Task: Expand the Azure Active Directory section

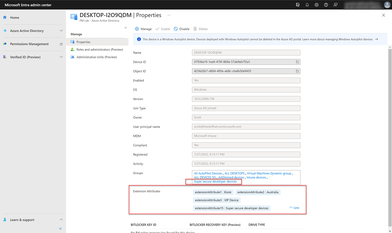Action: click(x=61, y=30)
